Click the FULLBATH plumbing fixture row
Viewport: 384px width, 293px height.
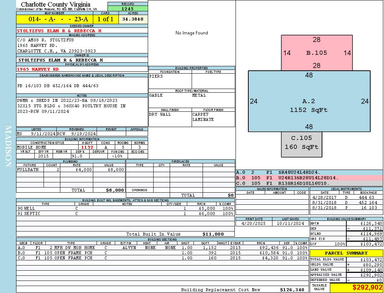71,170
